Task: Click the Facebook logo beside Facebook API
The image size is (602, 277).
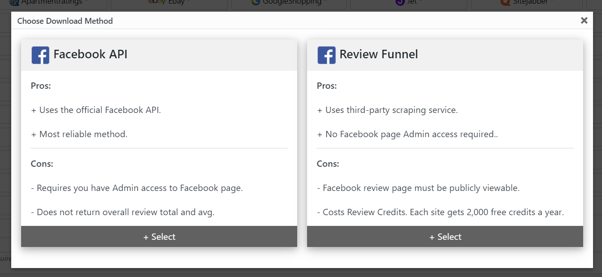Action: pos(40,55)
